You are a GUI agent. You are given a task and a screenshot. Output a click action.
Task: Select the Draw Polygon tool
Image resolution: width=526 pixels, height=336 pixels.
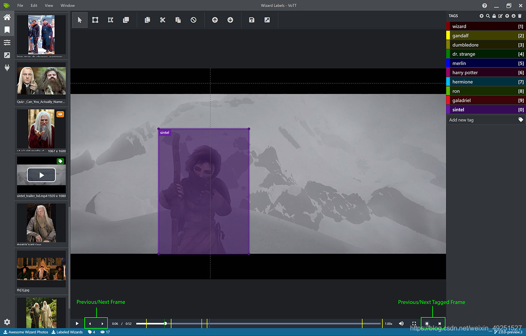tap(111, 20)
